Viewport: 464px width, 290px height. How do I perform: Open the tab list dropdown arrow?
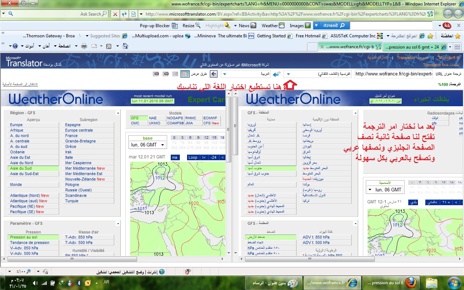[450, 47]
